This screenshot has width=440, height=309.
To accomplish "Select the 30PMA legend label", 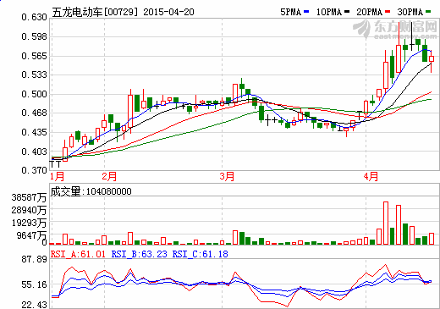I will coord(410,12).
